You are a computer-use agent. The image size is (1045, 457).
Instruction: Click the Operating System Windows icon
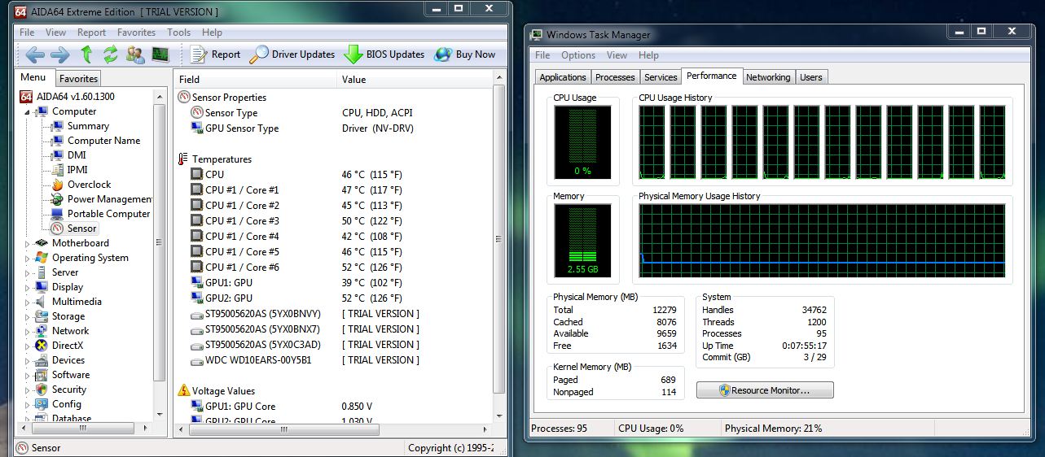[x=42, y=258]
